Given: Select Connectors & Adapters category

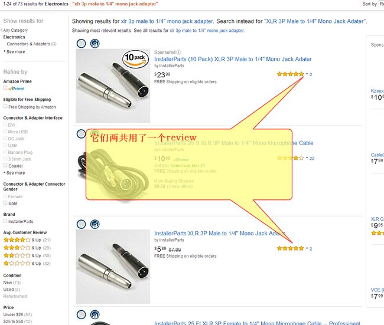Looking at the screenshot, I should coord(28,44).
